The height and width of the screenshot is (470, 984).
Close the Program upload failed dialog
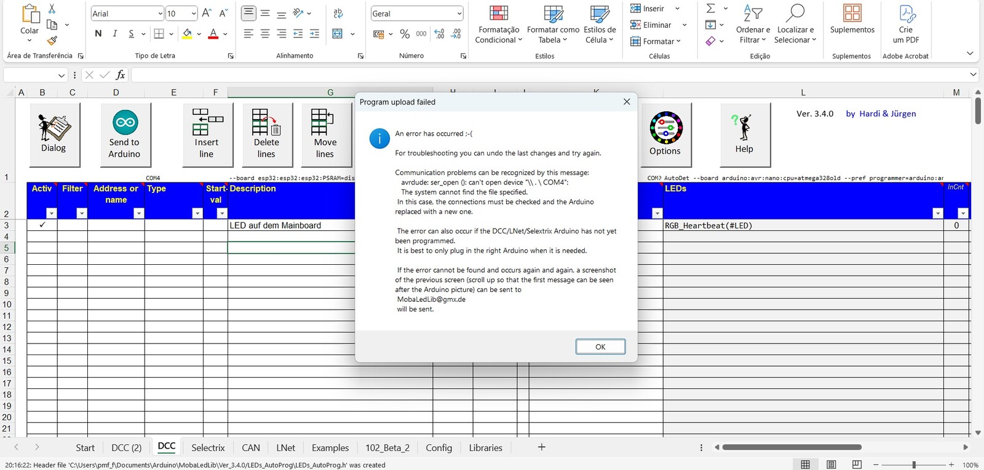tap(627, 102)
